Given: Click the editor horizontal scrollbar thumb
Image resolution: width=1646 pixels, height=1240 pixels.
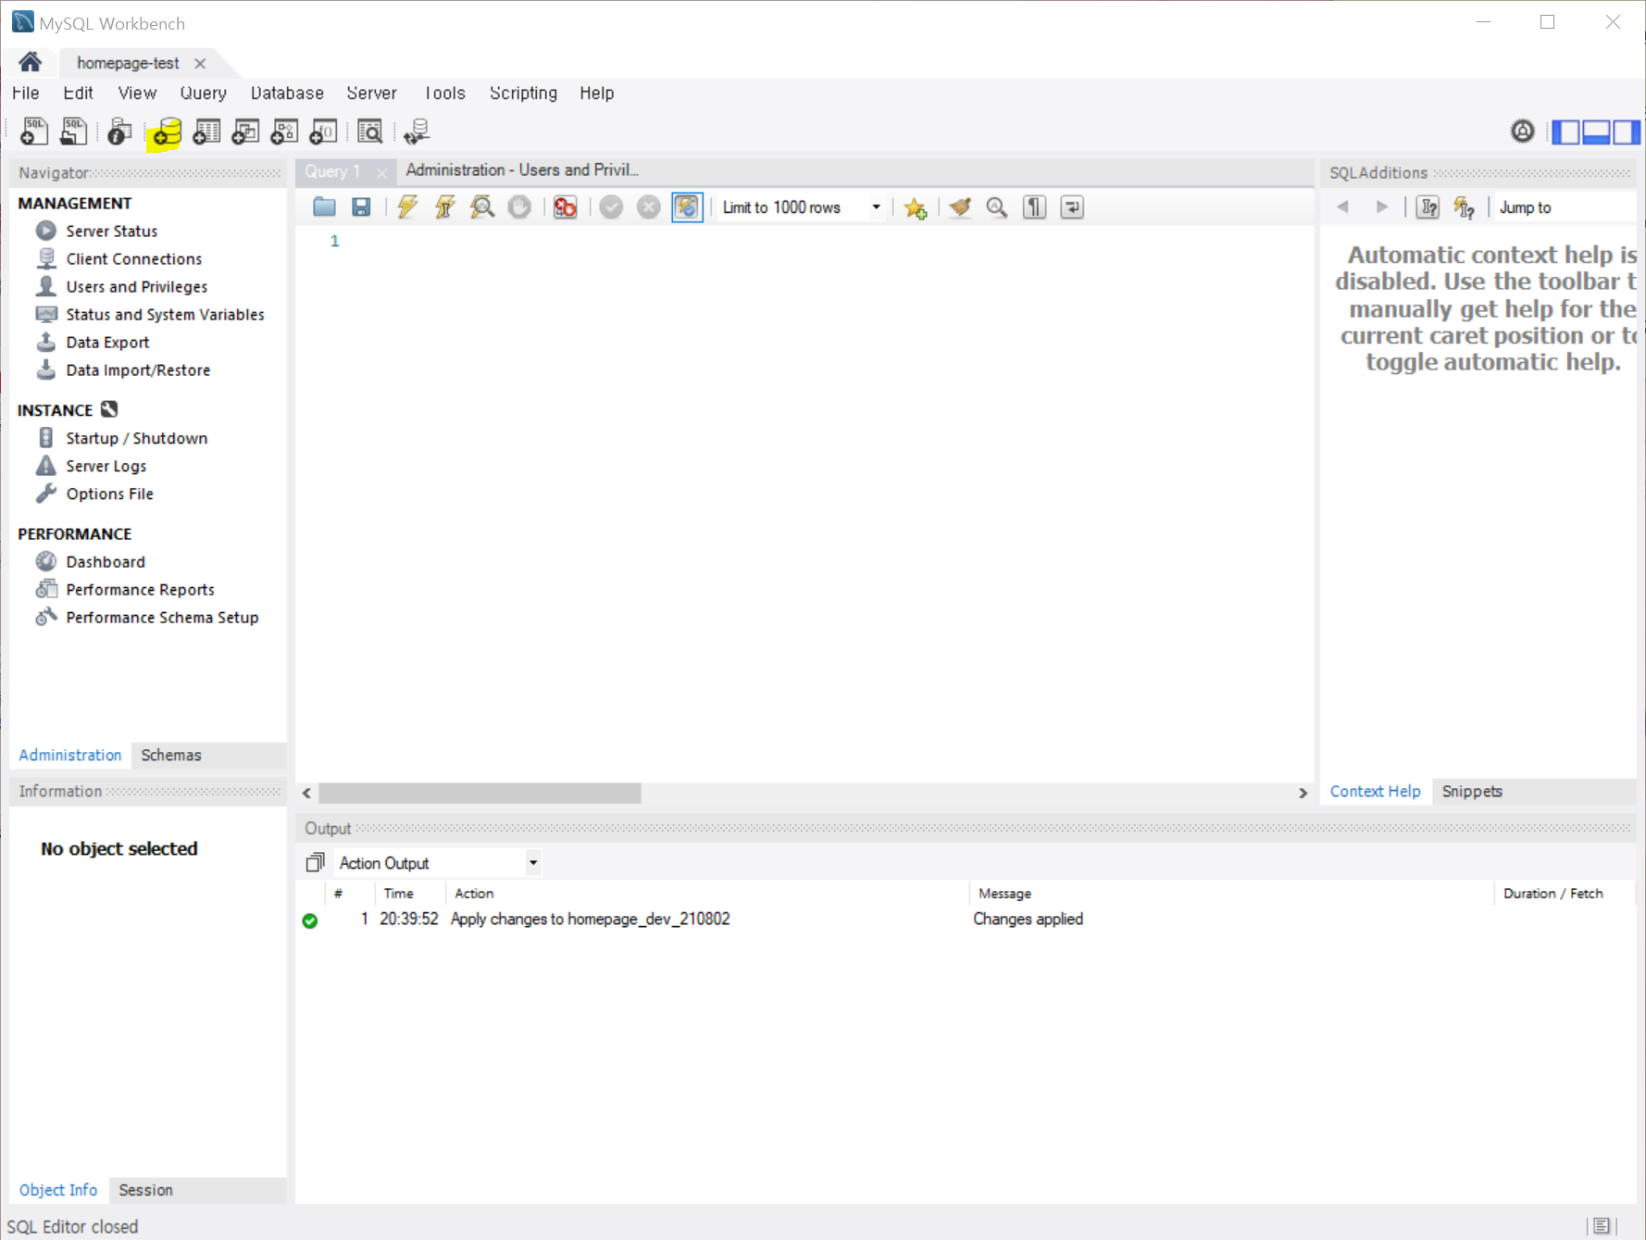Looking at the screenshot, I should (480, 793).
